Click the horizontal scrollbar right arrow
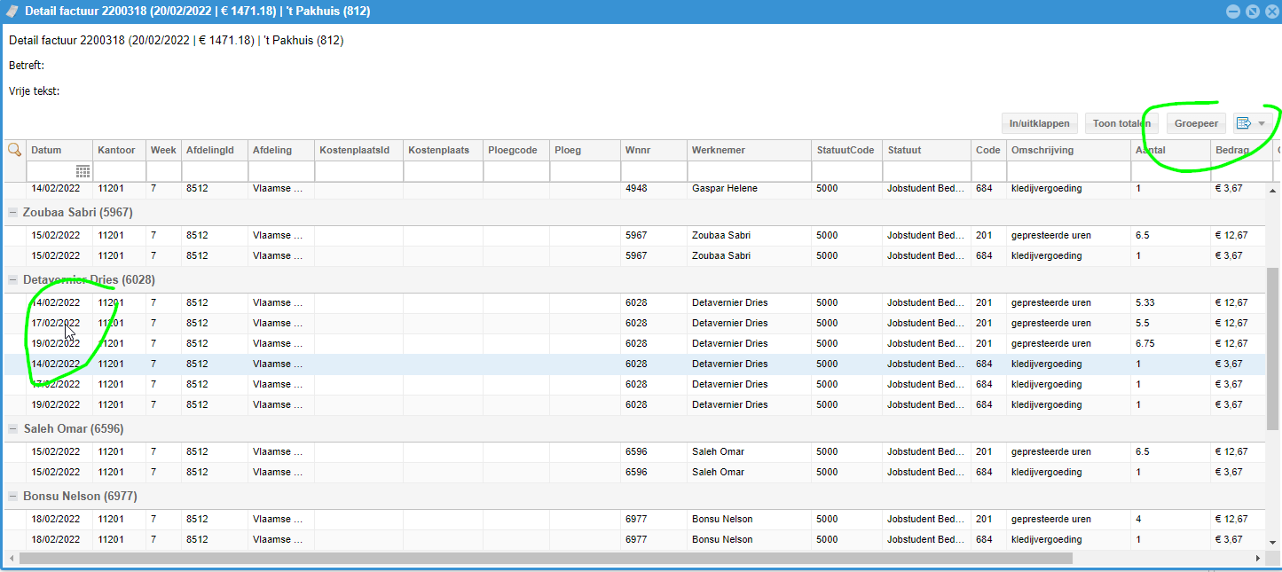The width and height of the screenshot is (1282, 572). pyautogui.click(x=1257, y=559)
